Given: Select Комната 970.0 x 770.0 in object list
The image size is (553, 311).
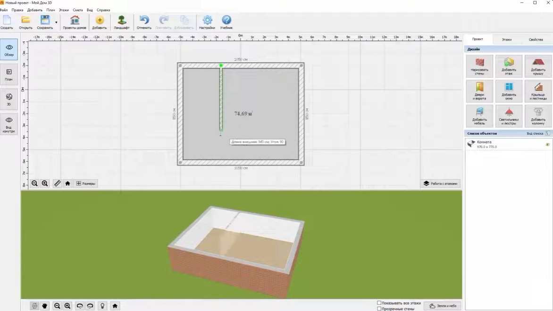Looking at the screenshot, I should (x=508, y=144).
